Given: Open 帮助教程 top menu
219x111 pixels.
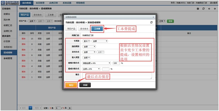Looking at the screenshot, I should pos(80,3).
